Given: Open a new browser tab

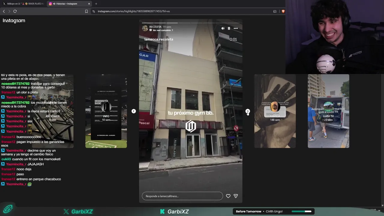Looking at the screenshot, I should (x=96, y=4).
